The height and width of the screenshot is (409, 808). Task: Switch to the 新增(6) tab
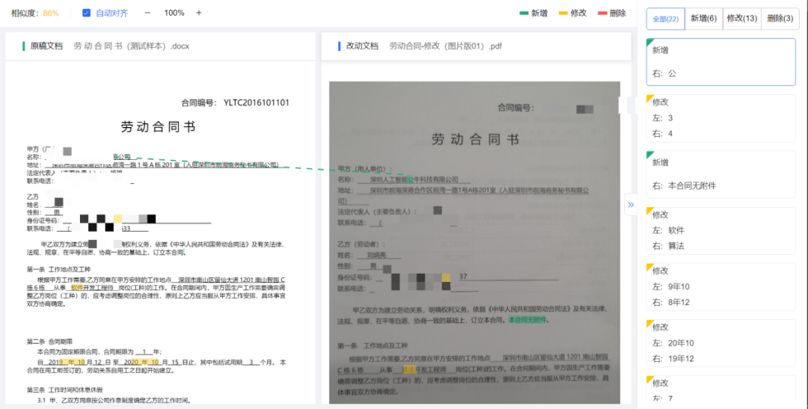coord(703,19)
